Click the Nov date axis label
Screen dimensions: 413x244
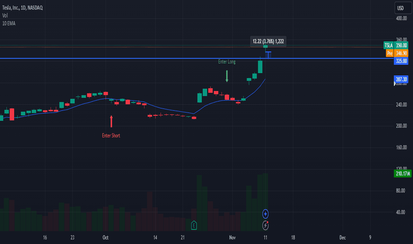coord(232,237)
